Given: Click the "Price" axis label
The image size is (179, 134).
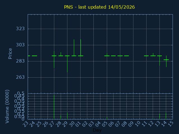Looking at the screenshot, I should [x=10, y=54].
